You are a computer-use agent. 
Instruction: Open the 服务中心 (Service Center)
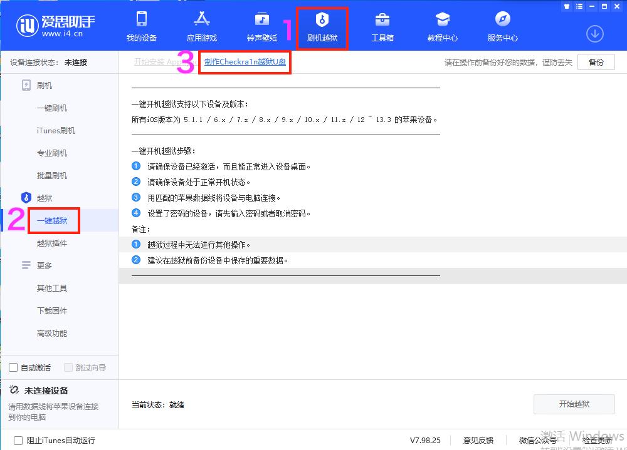[x=502, y=26]
